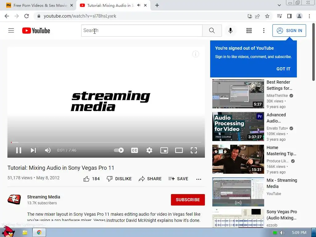Toggle the browser side panel
The width and height of the screenshot is (316, 237).
point(289,16)
